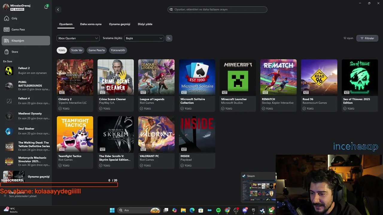Open Medieval Dynasty in recent list

click(x=26, y=116)
